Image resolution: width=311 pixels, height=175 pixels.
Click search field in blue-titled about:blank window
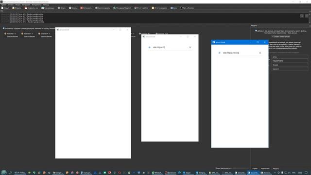240,53
